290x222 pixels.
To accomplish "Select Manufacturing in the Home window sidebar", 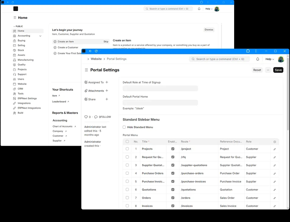I will pos(27,60).
